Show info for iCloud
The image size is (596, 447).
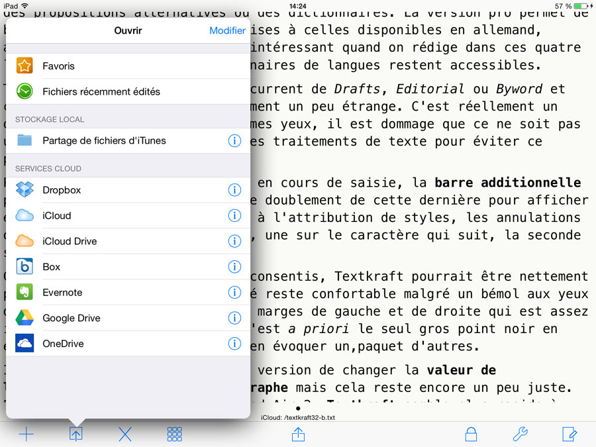pos(234,215)
